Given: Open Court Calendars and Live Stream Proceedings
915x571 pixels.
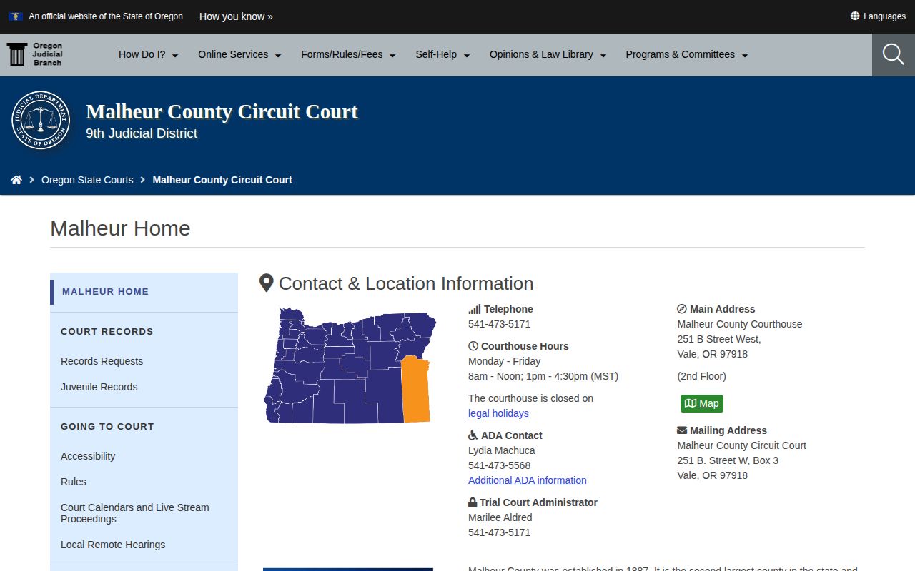Looking at the screenshot, I should [135, 513].
